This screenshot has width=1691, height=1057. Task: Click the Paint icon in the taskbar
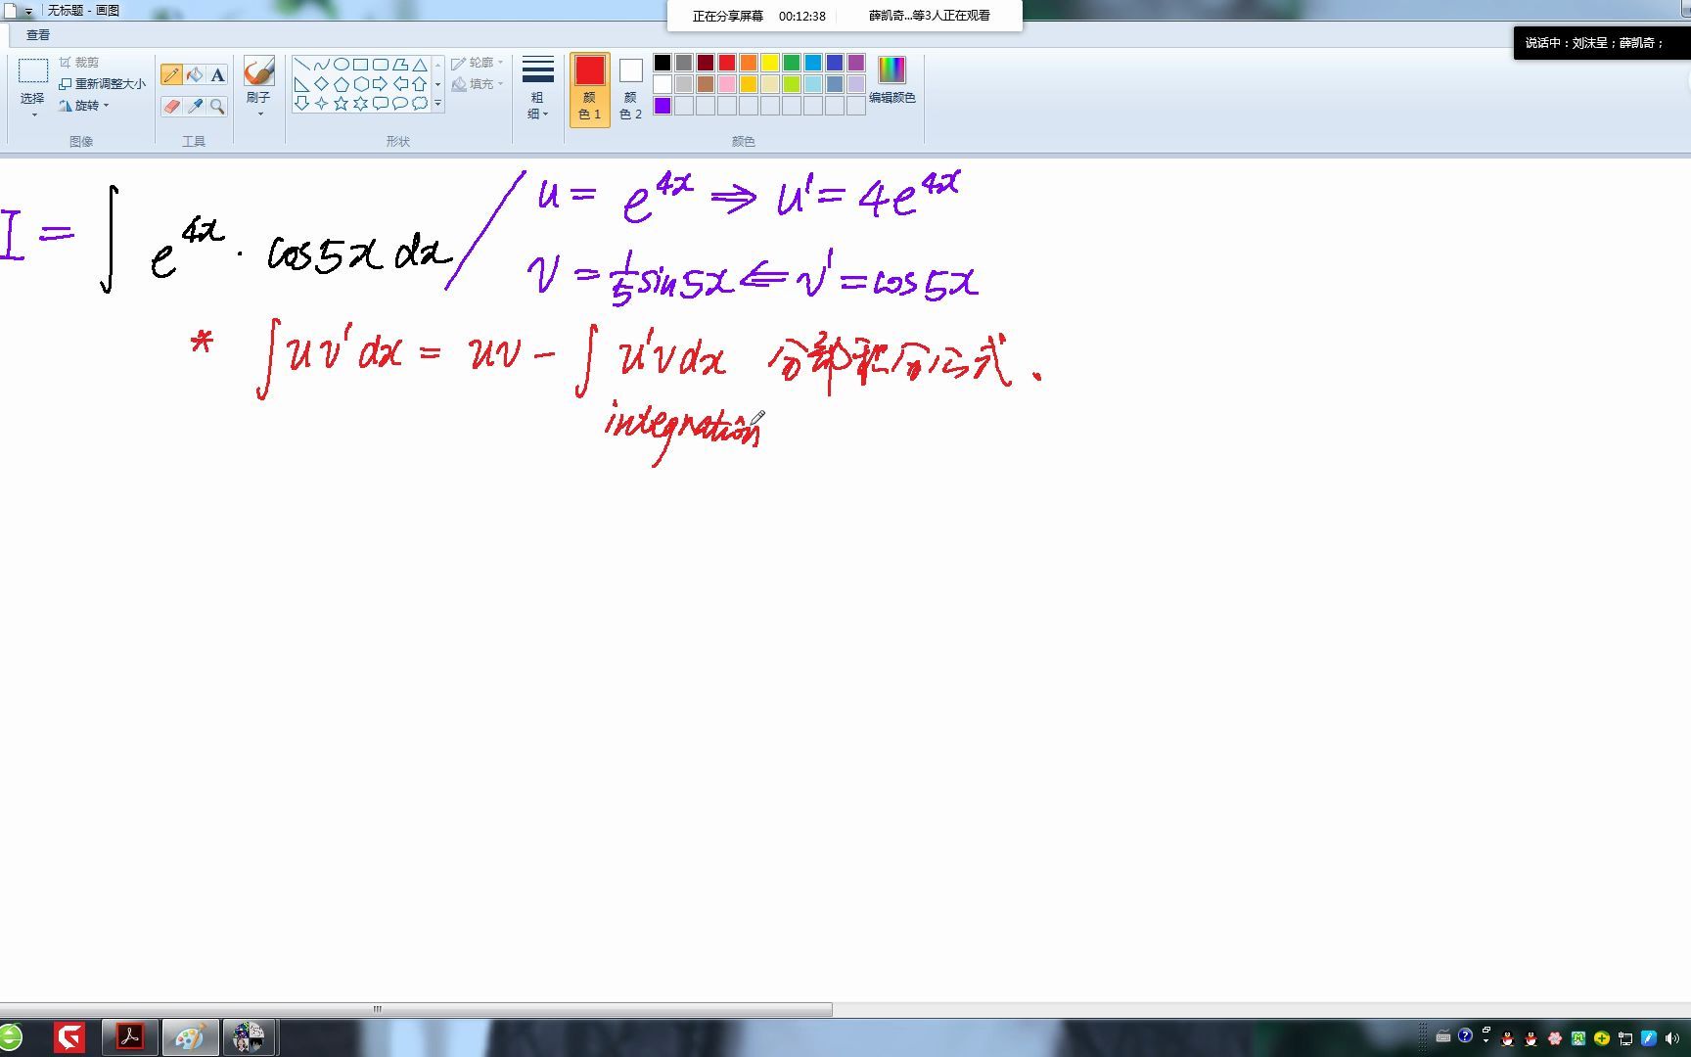pos(189,1036)
